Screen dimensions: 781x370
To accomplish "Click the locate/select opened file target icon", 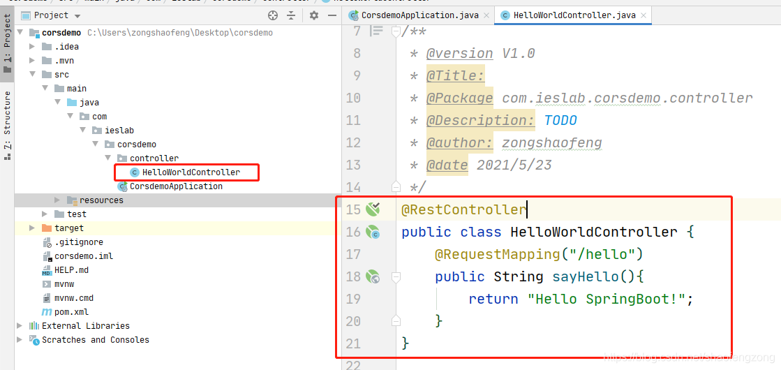I will [x=272, y=15].
